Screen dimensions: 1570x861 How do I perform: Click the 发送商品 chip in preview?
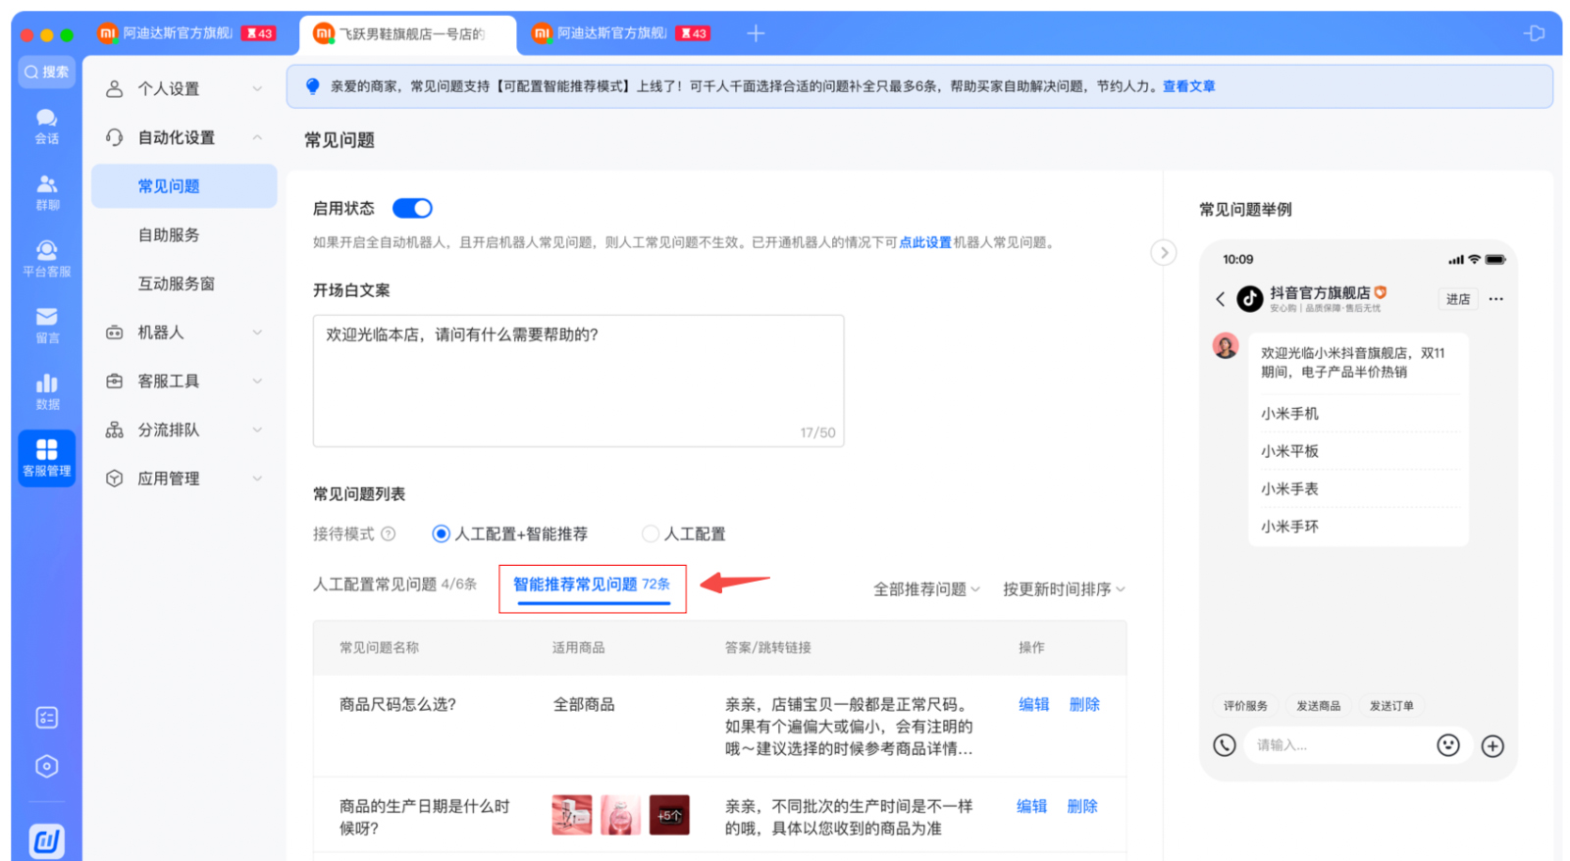tap(1318, 706)
